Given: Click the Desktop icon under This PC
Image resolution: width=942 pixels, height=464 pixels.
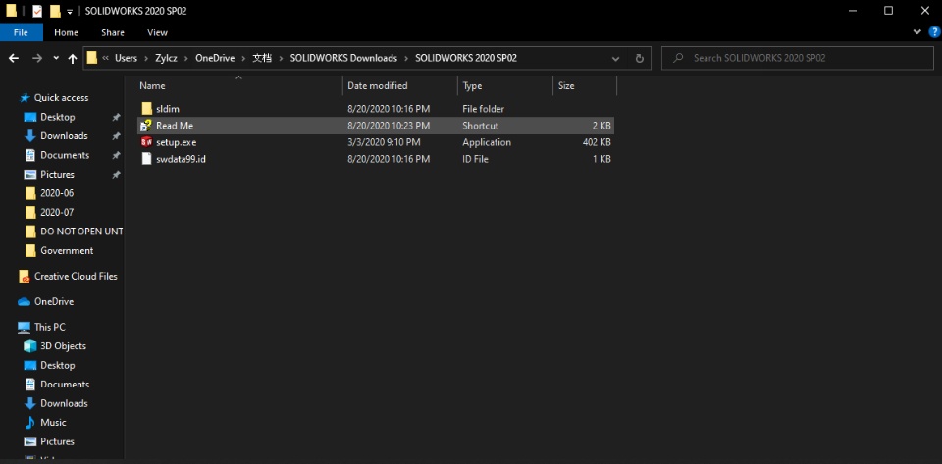Looking at the screenshot, I should (30, 365).
